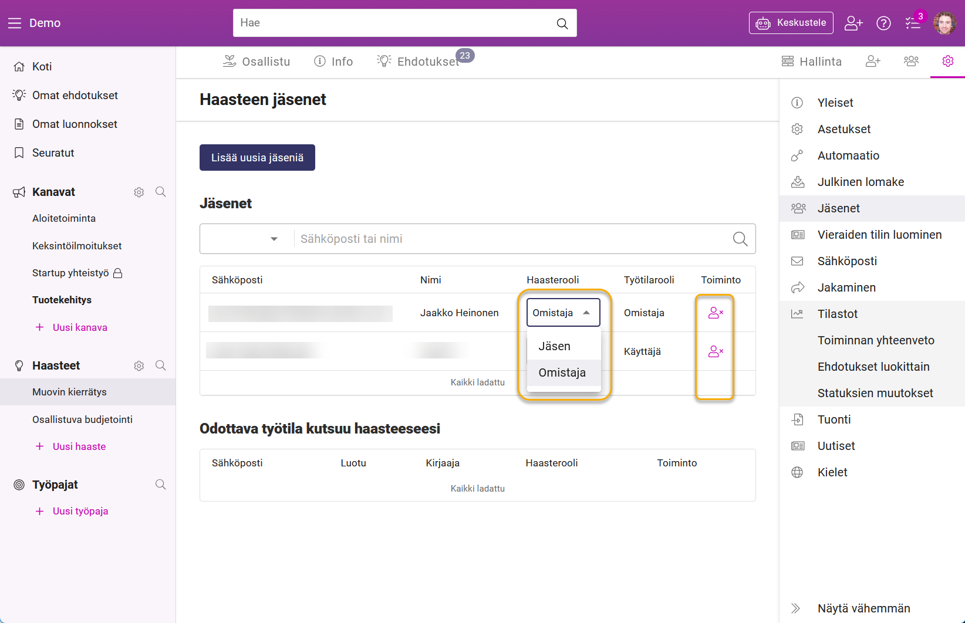Remove member Jaakko Heinonen from challenge
965x623 pixels.
[715, 313]
